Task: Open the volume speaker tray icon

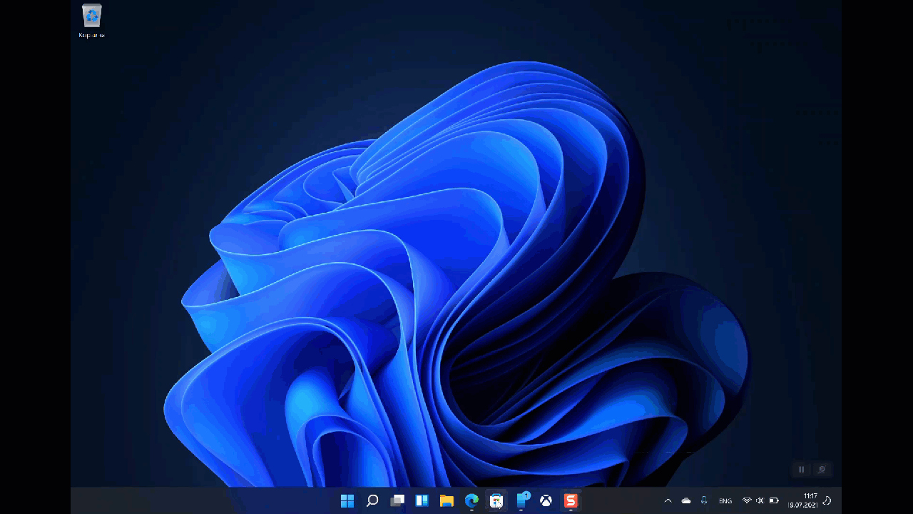Action: click(x=760, y=501)
